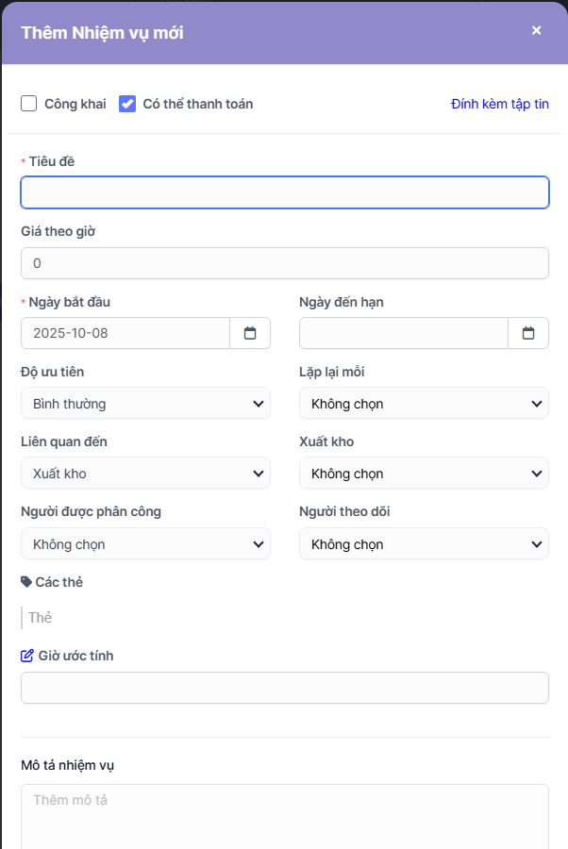Click the Ngày bắt đầu date field
Image resolution: width=568 pixels, height=849 pixels.
pos(125,333)
